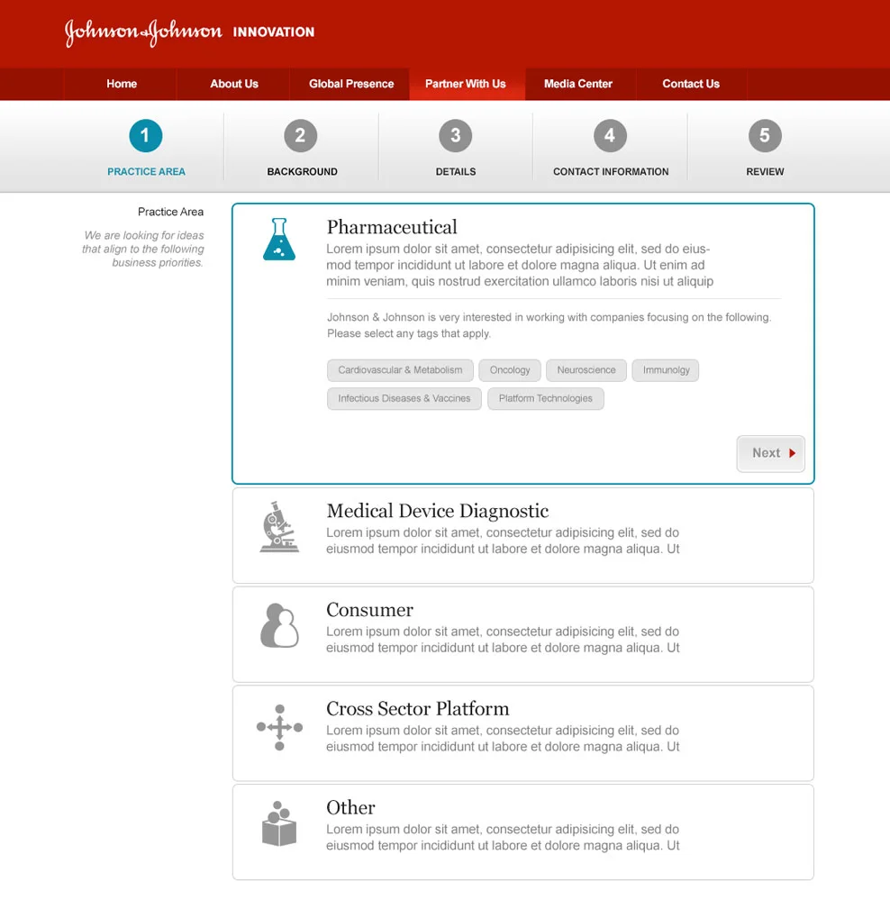Image resolution: width=890 pixels, height=918 pixels.
Task: Select step 5 circle Review
Action: pos(765,136)
